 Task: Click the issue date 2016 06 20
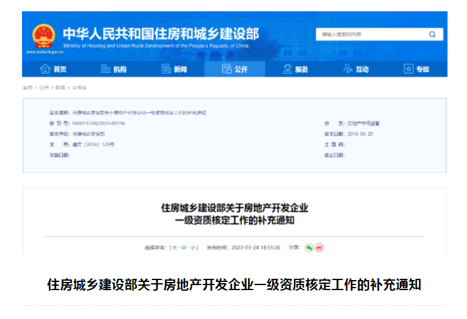tap(360, 134)
